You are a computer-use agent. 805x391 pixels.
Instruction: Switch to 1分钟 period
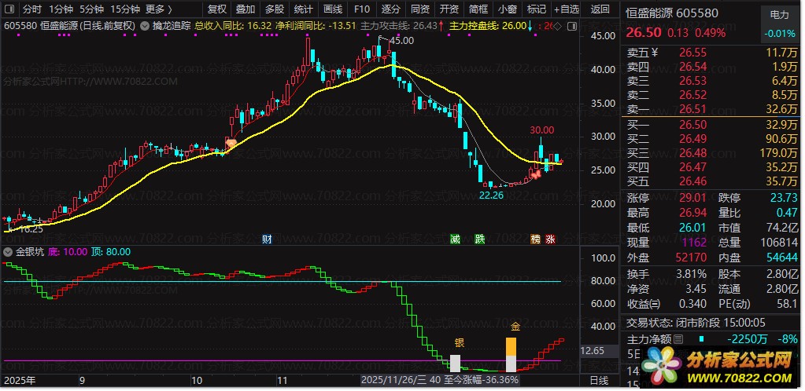61,9
